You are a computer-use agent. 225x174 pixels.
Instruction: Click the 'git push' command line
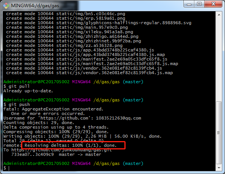pyautogui.click(x=17, y=104)
